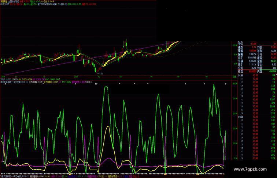The width and height of the screenshot is (277, 178).
Task: Click the 20.00 scale value on indicator axis
Action: tap(235, 114)
